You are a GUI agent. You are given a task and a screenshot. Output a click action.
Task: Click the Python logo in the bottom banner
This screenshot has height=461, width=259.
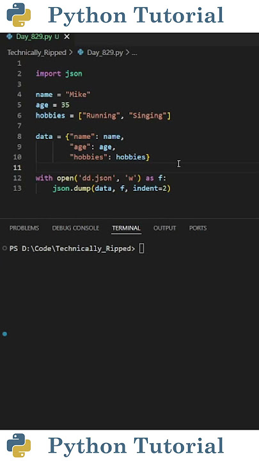[x=19, y=446]
